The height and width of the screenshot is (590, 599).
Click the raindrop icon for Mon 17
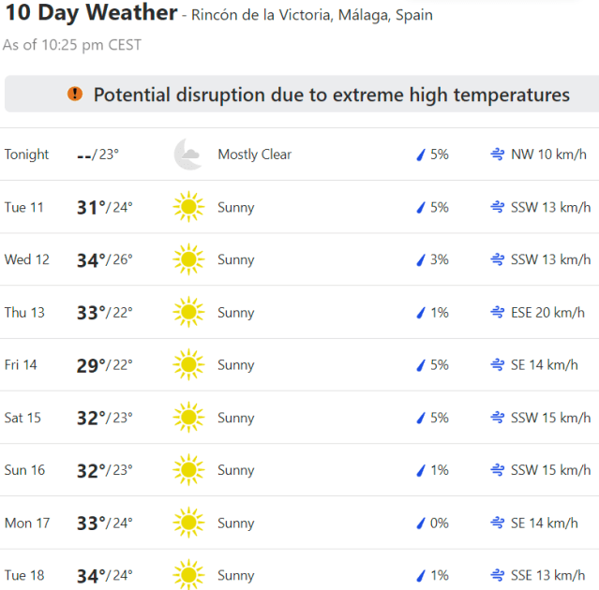tap(420, 524)
